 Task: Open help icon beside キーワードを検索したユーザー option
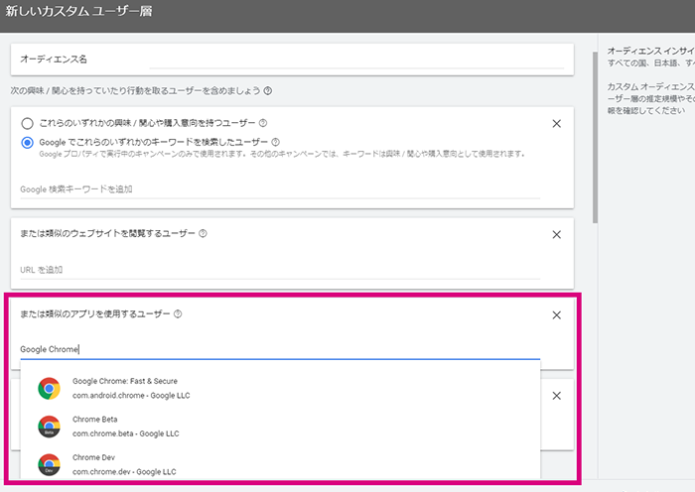tap(275, 142)
